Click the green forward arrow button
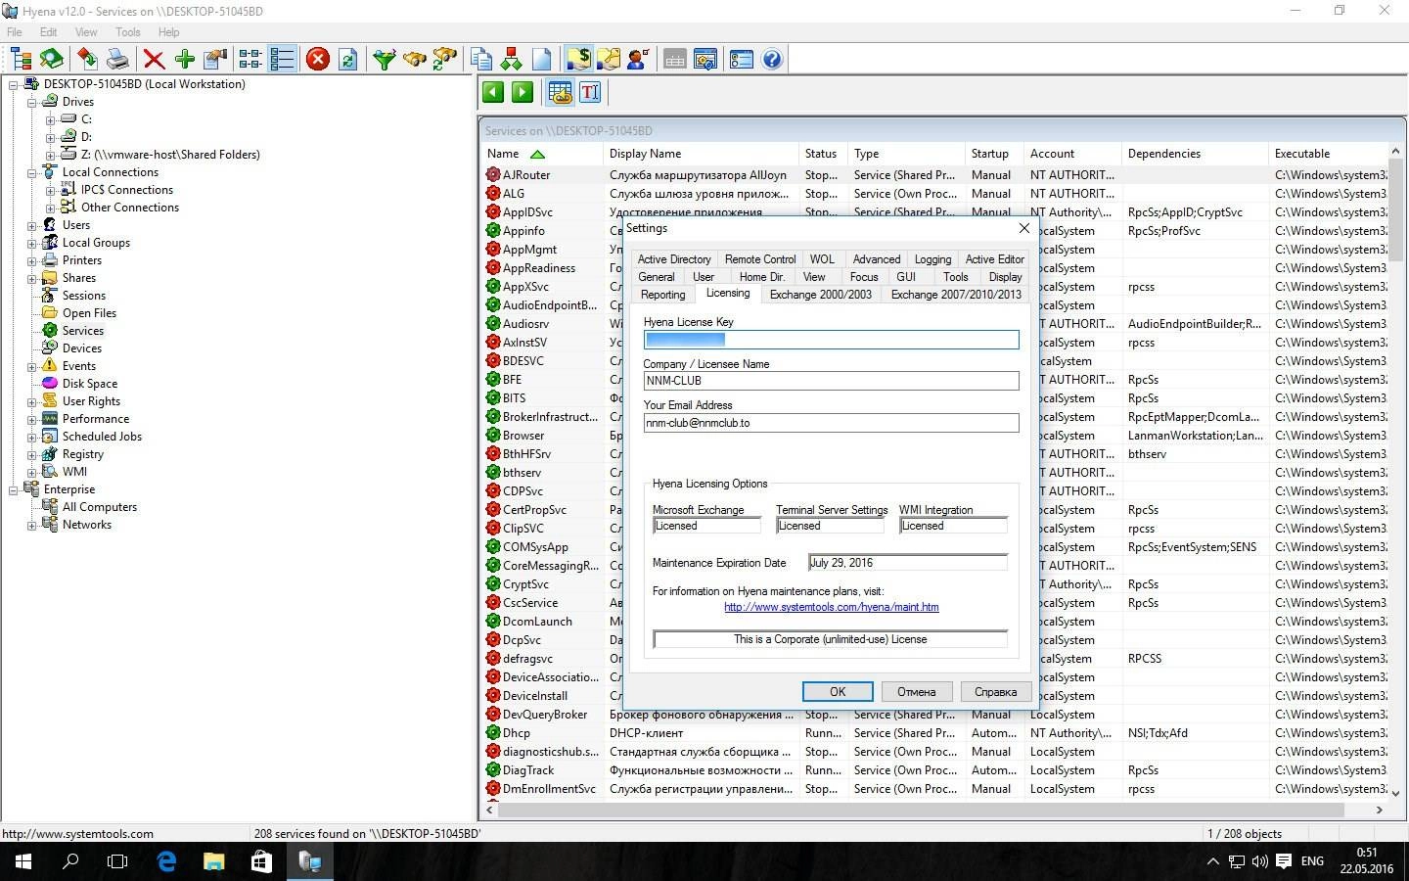1409x881 pixels. (523, 92)
